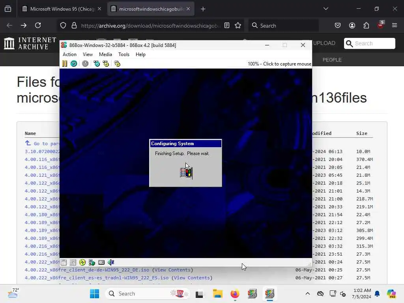Click View Contents for the DE iso
Screen dimensions: 404x303
pos(173,270)
